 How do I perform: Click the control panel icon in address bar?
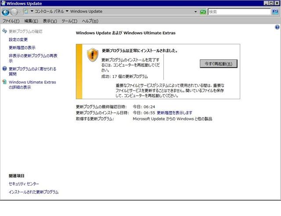(26, 11)
